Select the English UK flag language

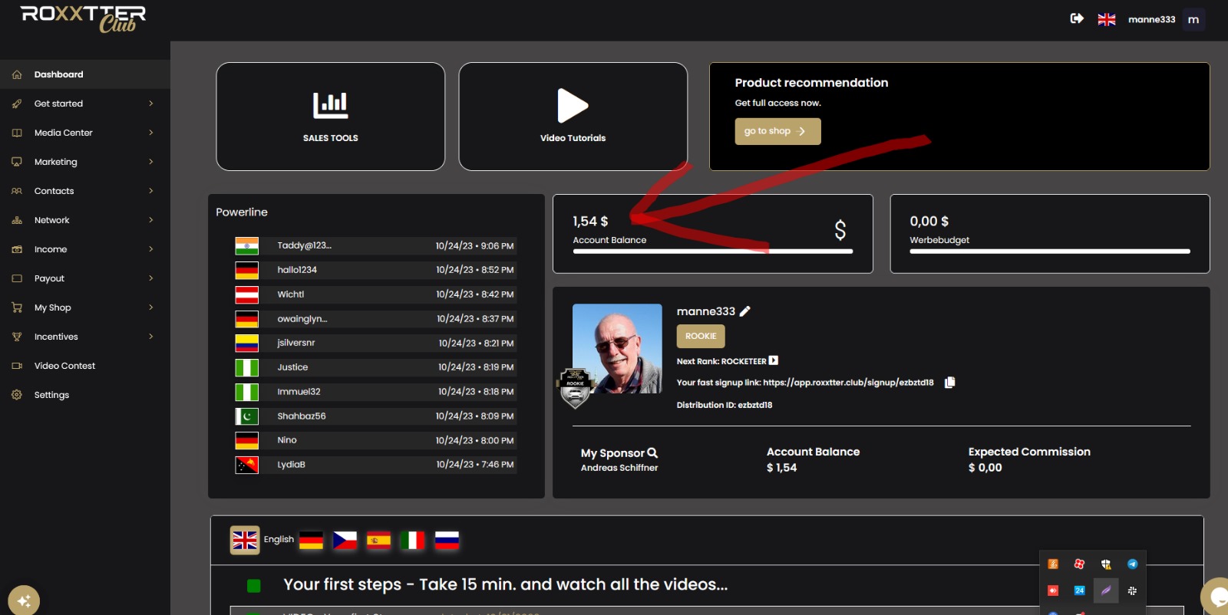[x=245, y=541]
